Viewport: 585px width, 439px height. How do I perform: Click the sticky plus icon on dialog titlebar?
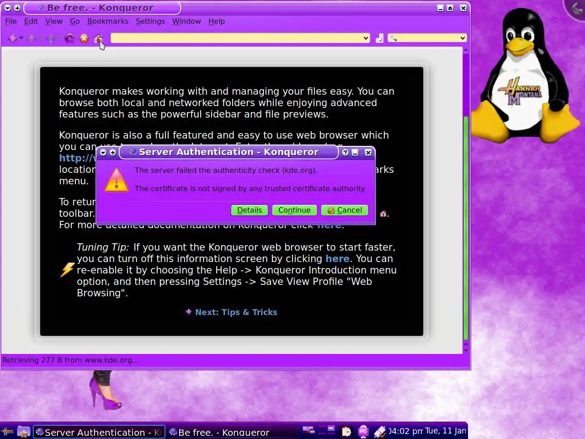(x=113, y=152)
